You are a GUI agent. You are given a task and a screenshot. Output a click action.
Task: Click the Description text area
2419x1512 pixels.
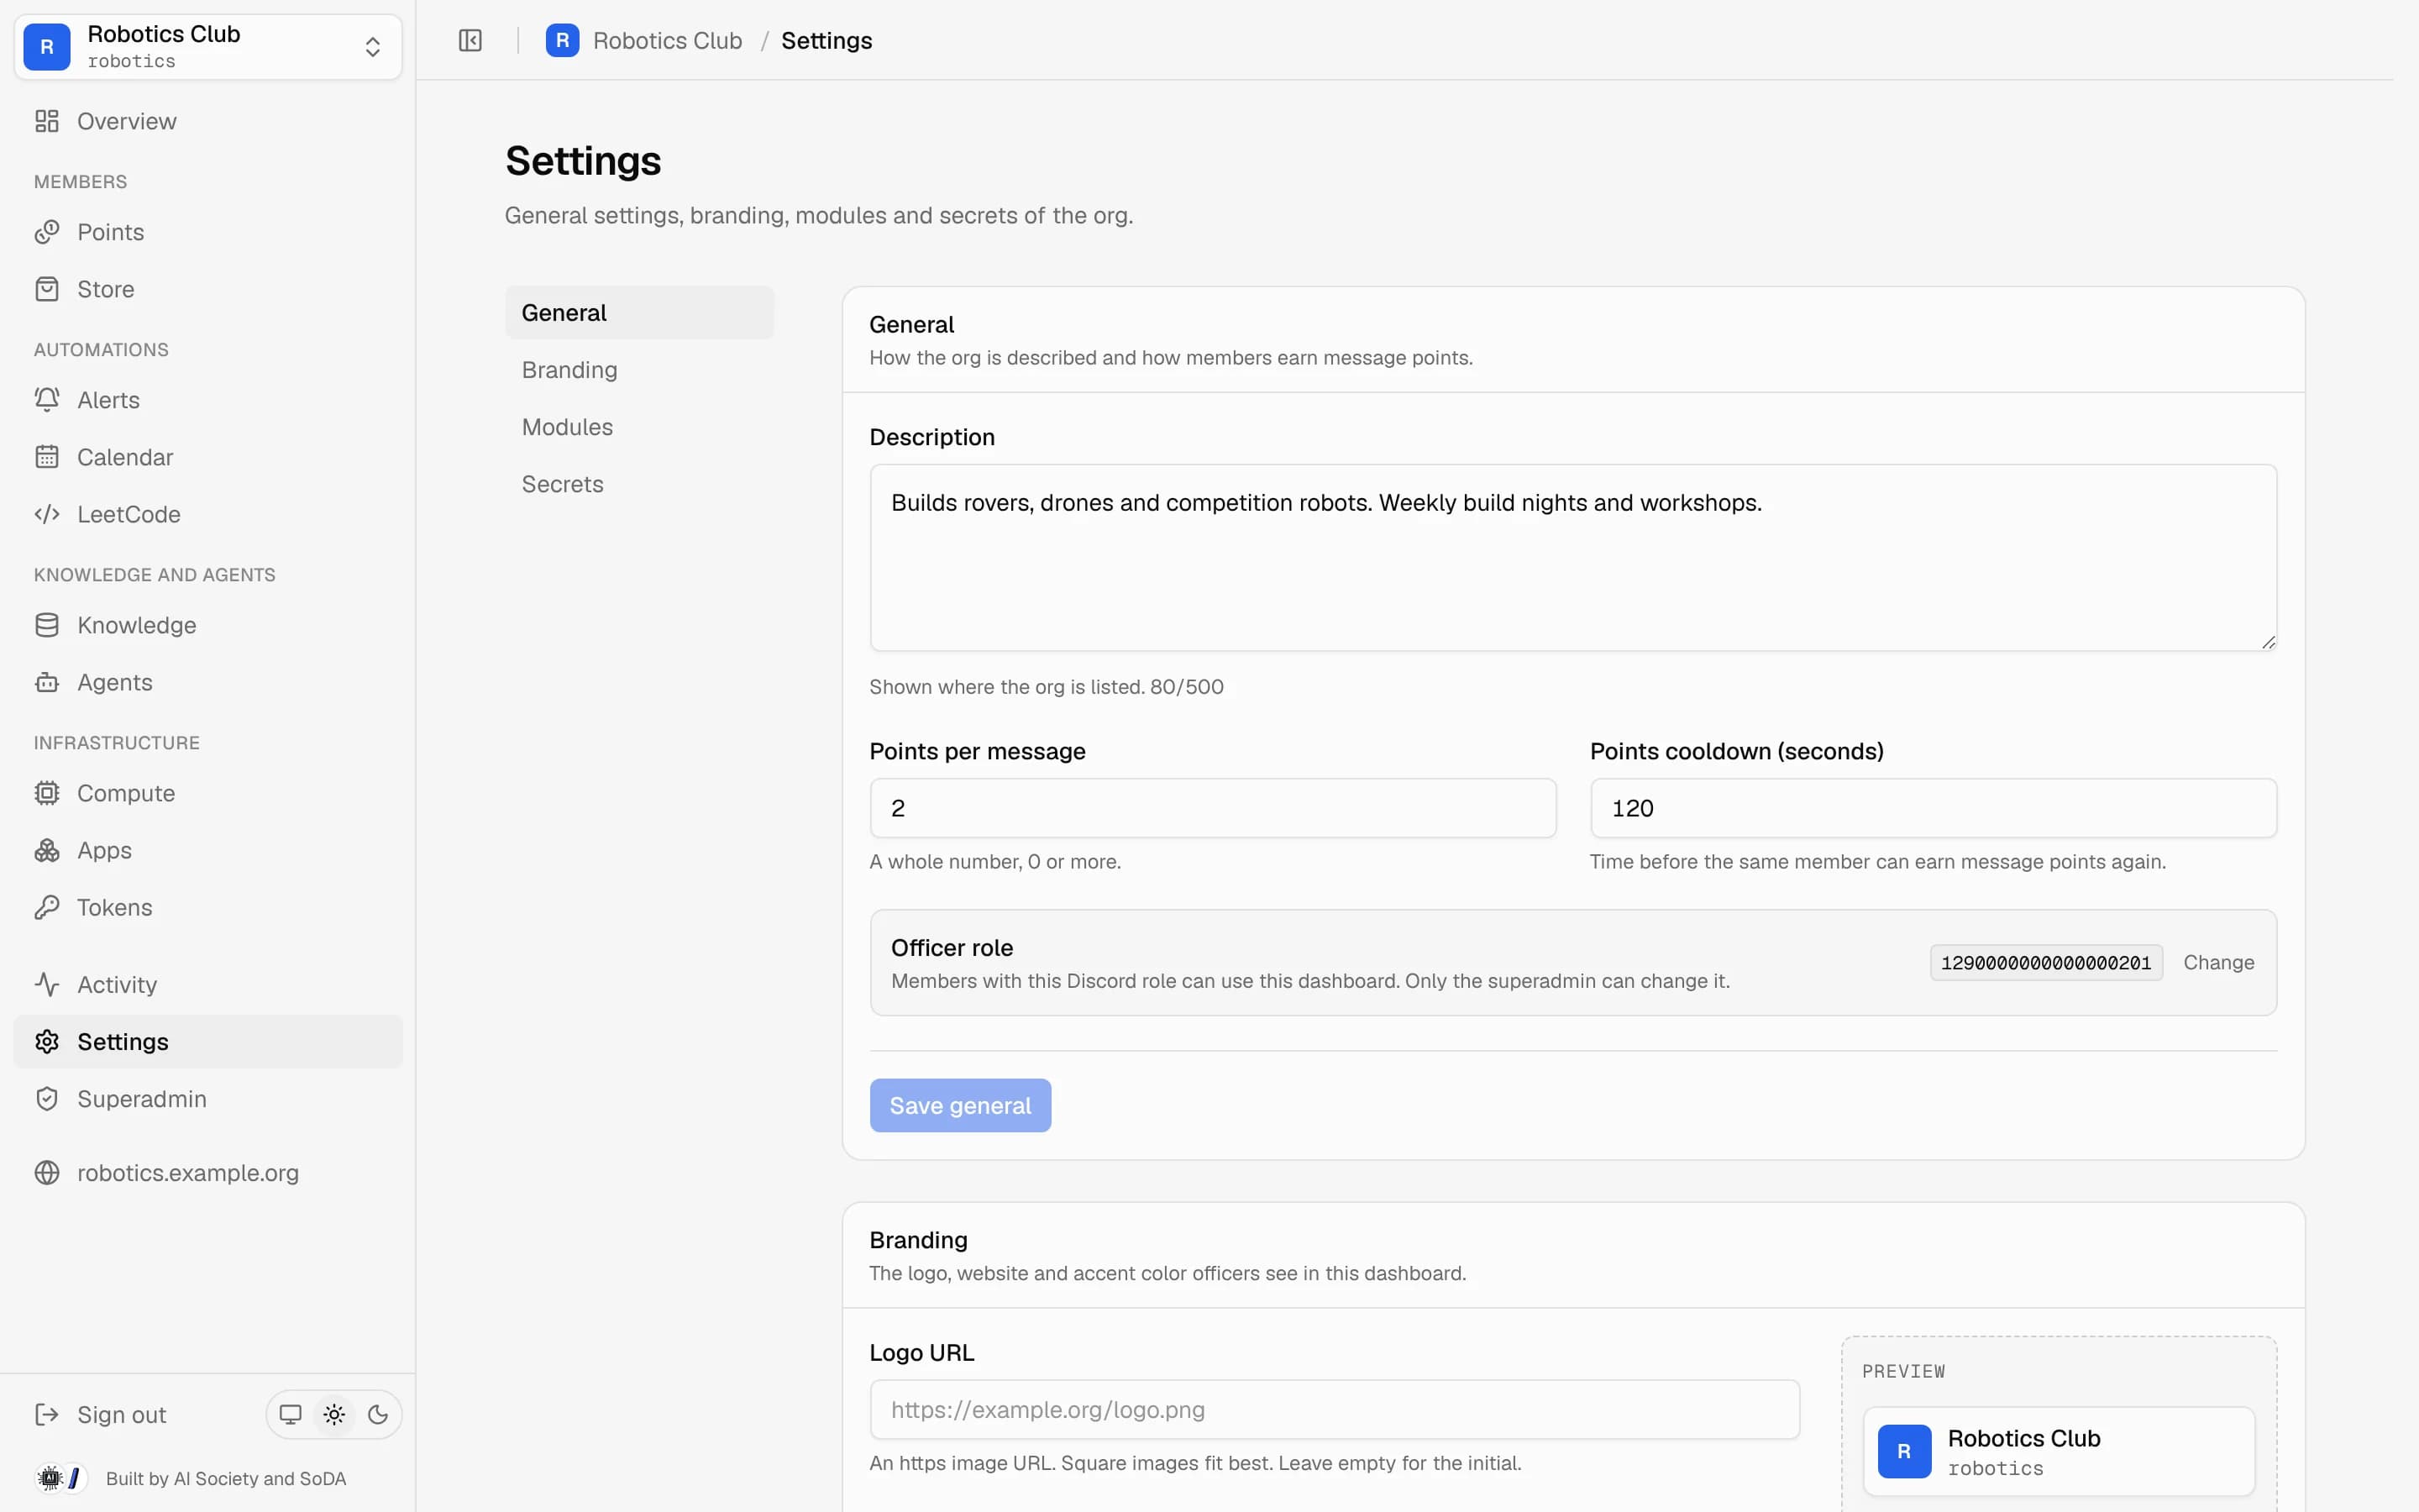[1573, 558]
